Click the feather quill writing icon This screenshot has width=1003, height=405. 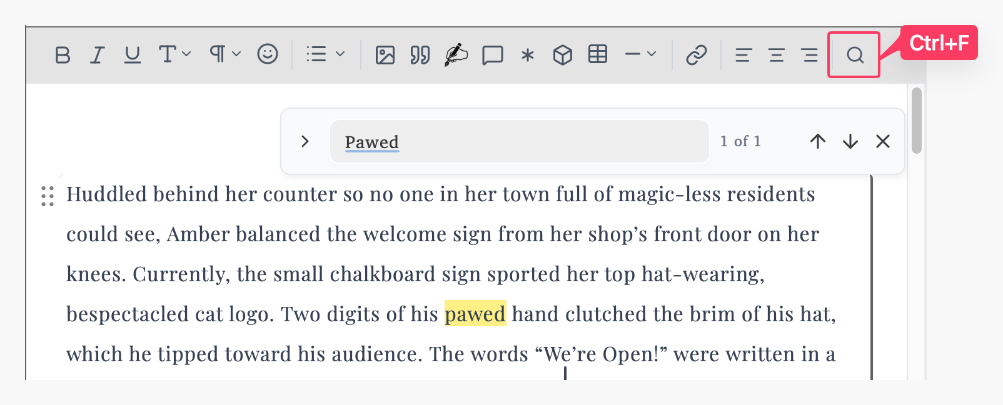coord(456,55)
